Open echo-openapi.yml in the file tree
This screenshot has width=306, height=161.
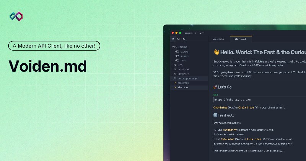(188, 79)
